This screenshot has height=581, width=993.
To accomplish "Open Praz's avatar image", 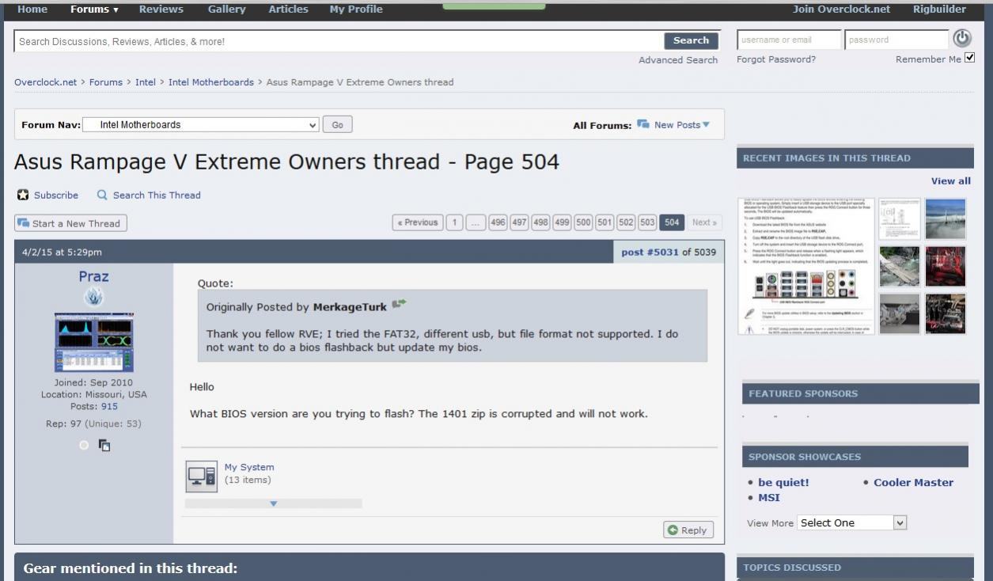I will [93, 342].
